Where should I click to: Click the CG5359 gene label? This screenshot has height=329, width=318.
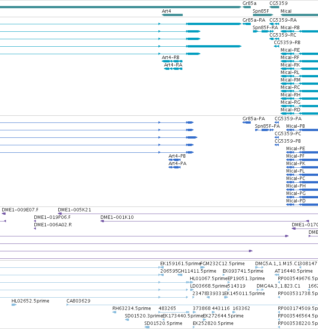tap(278, 3)
